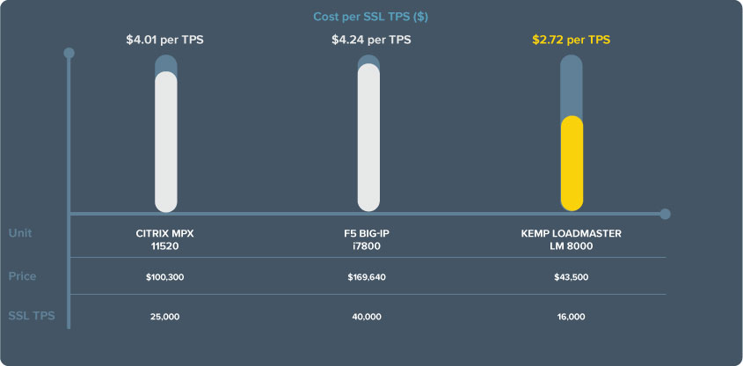This screenshot has width=743, height=366.
Task: Select the chart title Cost per SSL TPS
Action: pos(371,17)
